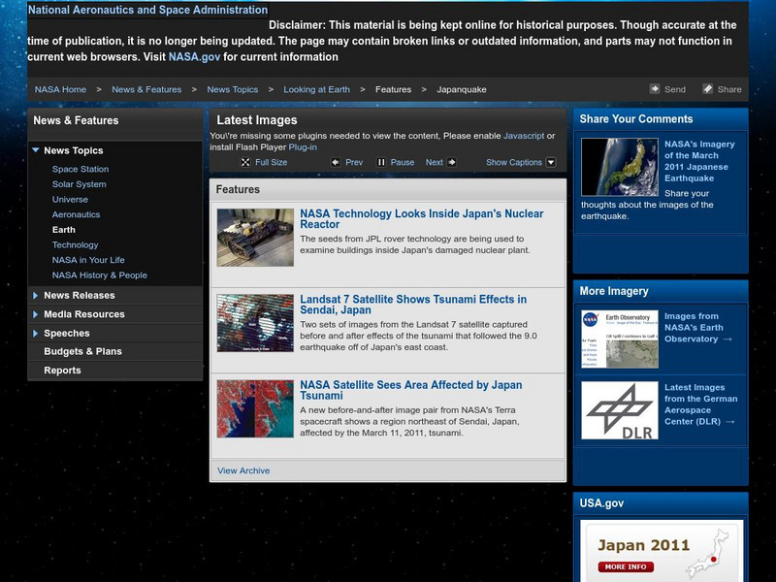Click the Full Size text button

pos(272,162)
